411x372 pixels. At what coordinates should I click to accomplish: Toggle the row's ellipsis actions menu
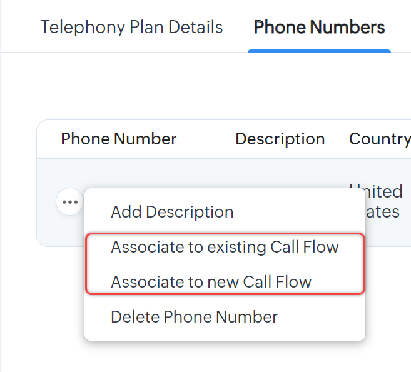tap(69, 202)
